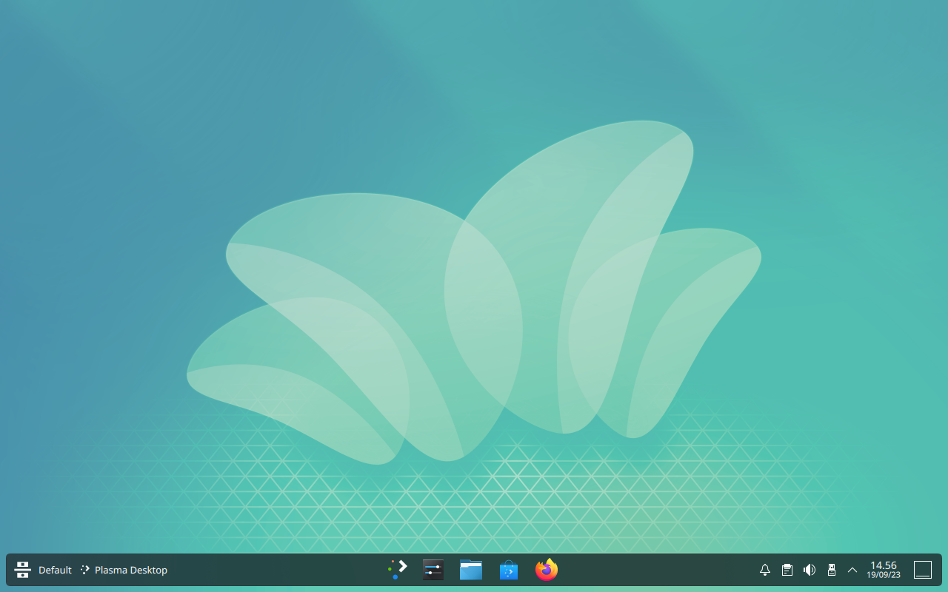Open the Klipper clipboard history
Screen dimensions: 948x592
pyautogui.click(x=787, y=570)
